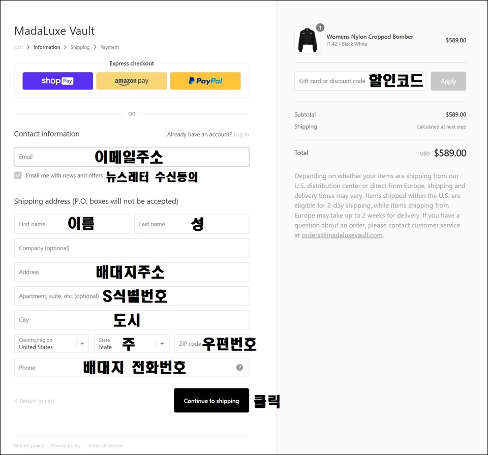This screenshot has height=455, width=488.
Task: Expand the State dropdown
Action: point(131,344)
